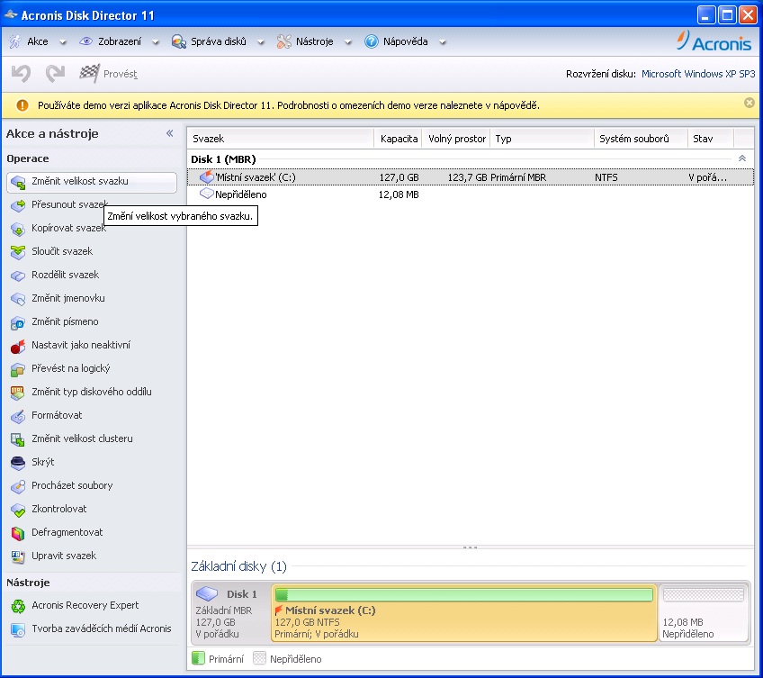Click the Místní svazek (C:) partition block
The image size is (763, 678).
point(463,614)
